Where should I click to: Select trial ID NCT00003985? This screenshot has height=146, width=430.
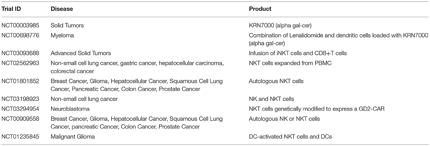tap(18, 26)
